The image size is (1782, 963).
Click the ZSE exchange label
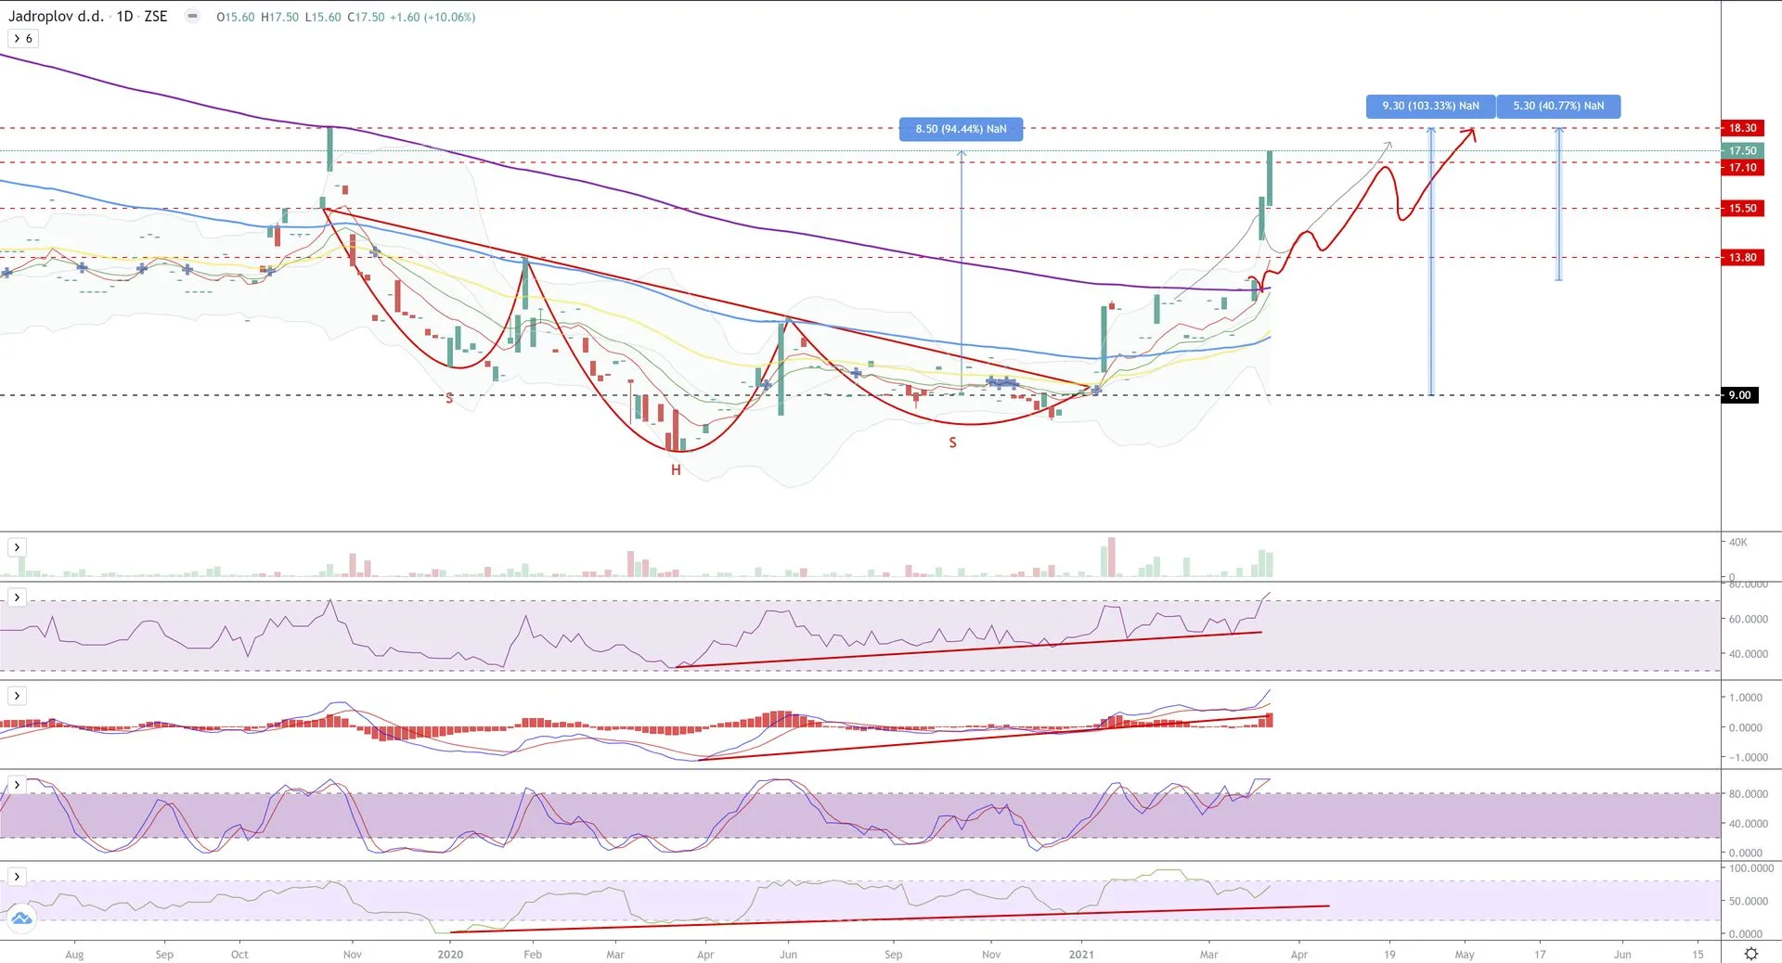coord(156,17)
